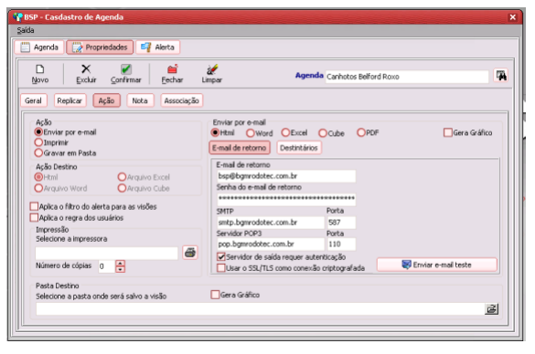
Task: Click the POP3 Porta 110 field
Action: pyautogui.click(x=341, y=244)
